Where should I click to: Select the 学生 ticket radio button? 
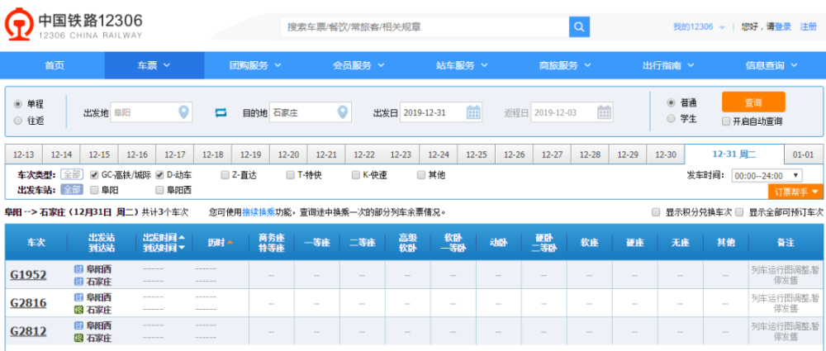pyautogui.click(x=671, y=119)
